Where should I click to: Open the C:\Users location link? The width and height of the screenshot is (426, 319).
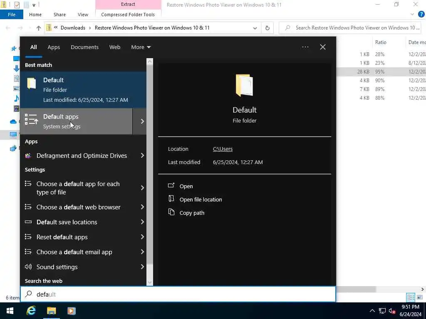click(223, 149)
